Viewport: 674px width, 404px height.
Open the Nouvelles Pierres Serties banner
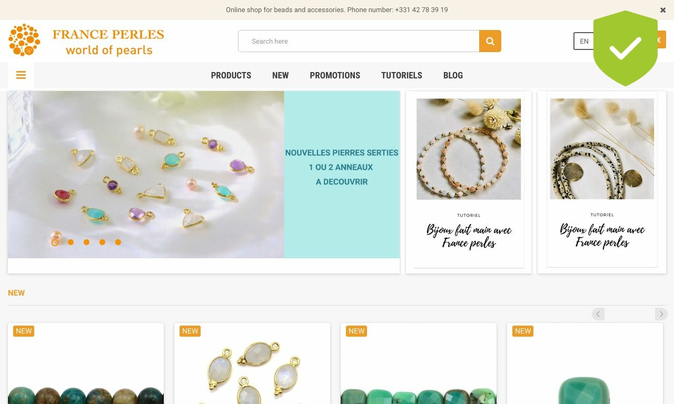click(204, 175)
